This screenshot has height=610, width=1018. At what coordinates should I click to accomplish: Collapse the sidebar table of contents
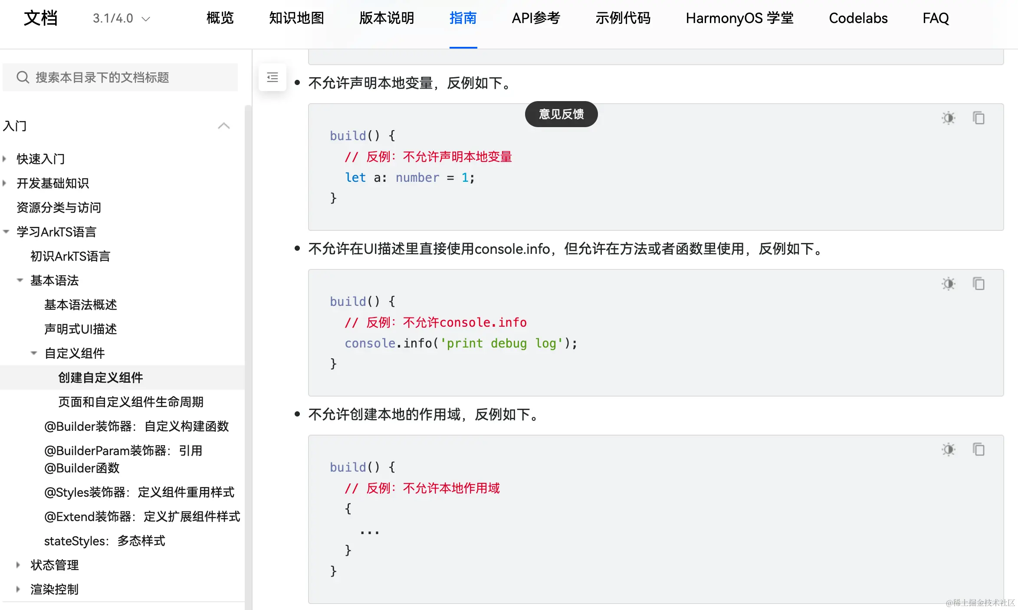[x=273, y=77]
